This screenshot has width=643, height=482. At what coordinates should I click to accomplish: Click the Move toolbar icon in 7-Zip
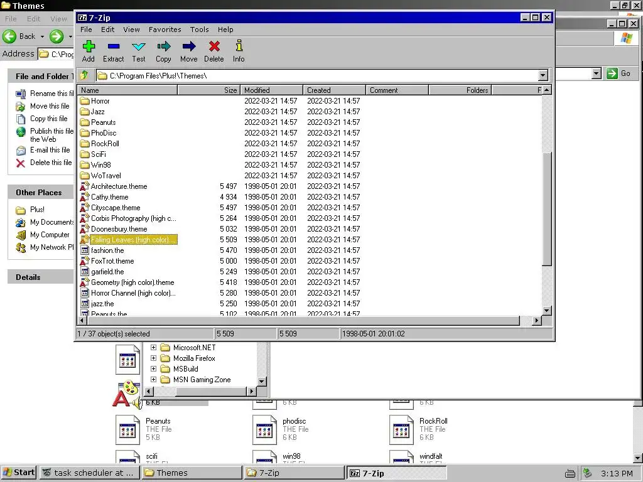tap(188, 46)
